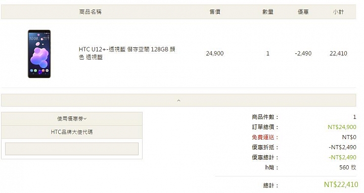Image resolution: width=364 pixels, height=193 pixels.
Task: Click the 售價 column header
Action: (x=215, y=12)
